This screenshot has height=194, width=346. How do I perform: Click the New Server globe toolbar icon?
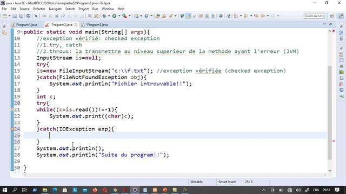[147, 16]
